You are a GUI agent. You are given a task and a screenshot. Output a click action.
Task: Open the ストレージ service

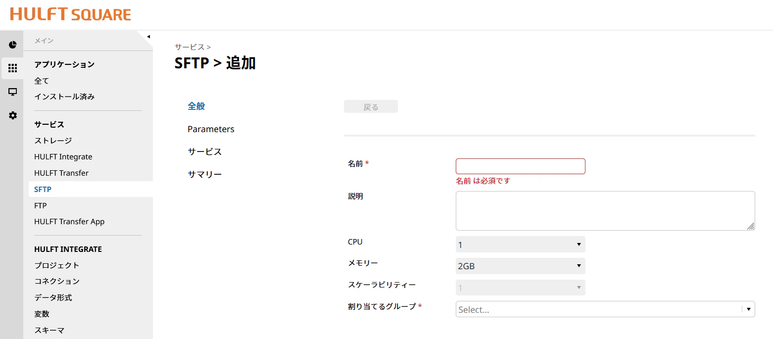(53, 141)
